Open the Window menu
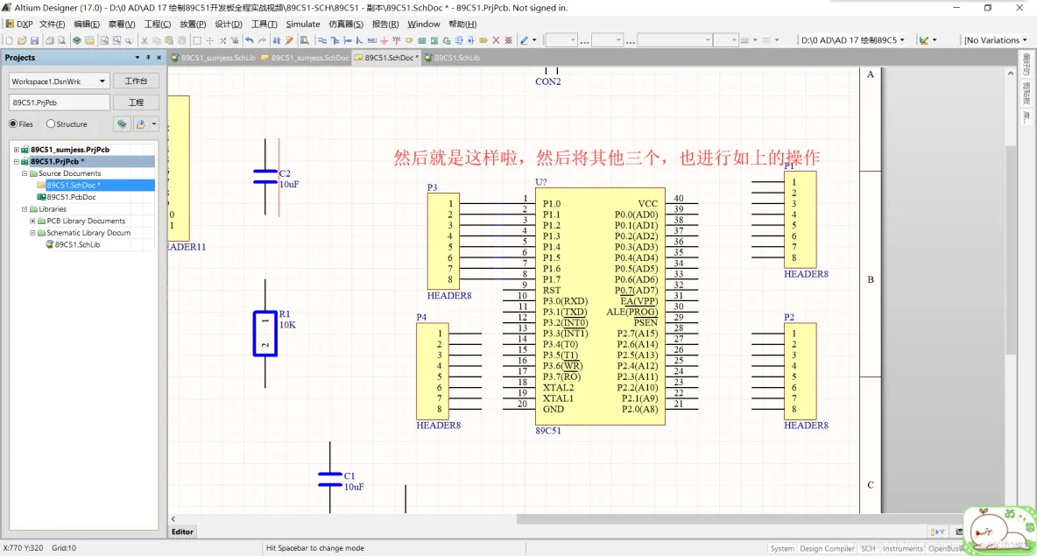Screen dimensions: 1037x556 (423, 24)
